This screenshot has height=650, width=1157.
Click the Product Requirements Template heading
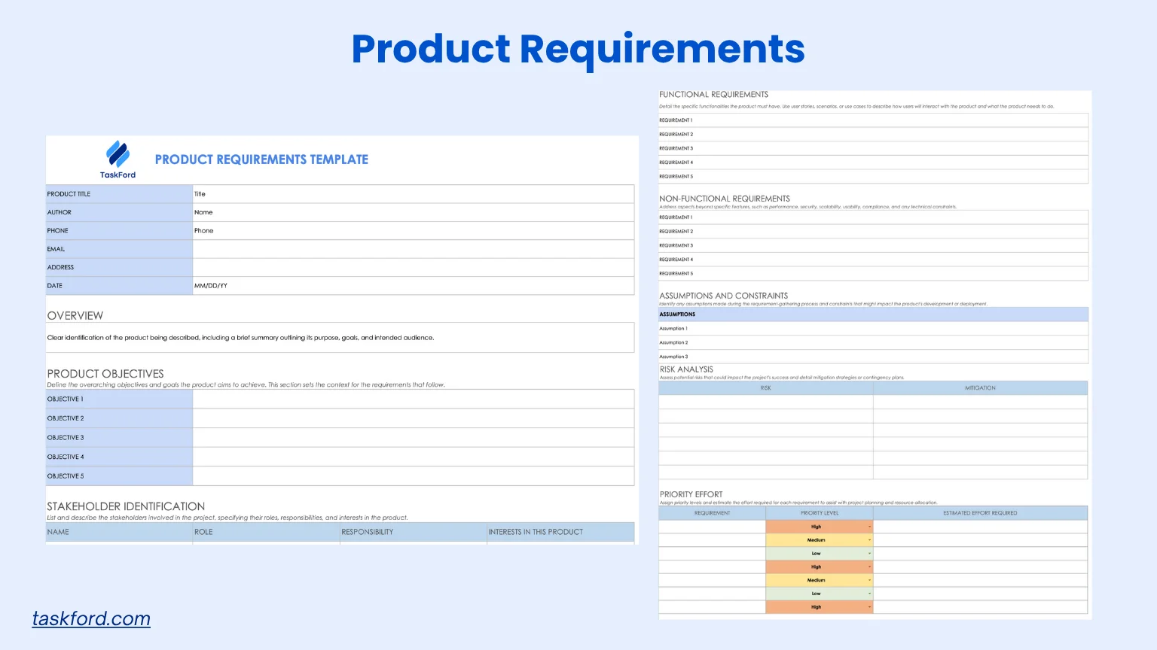pos(261,159)
